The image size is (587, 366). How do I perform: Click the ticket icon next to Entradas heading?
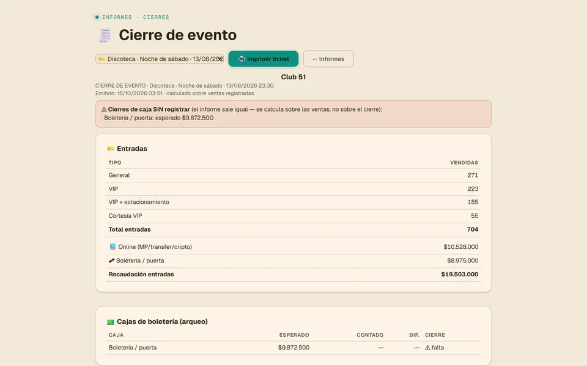point(111,149)
